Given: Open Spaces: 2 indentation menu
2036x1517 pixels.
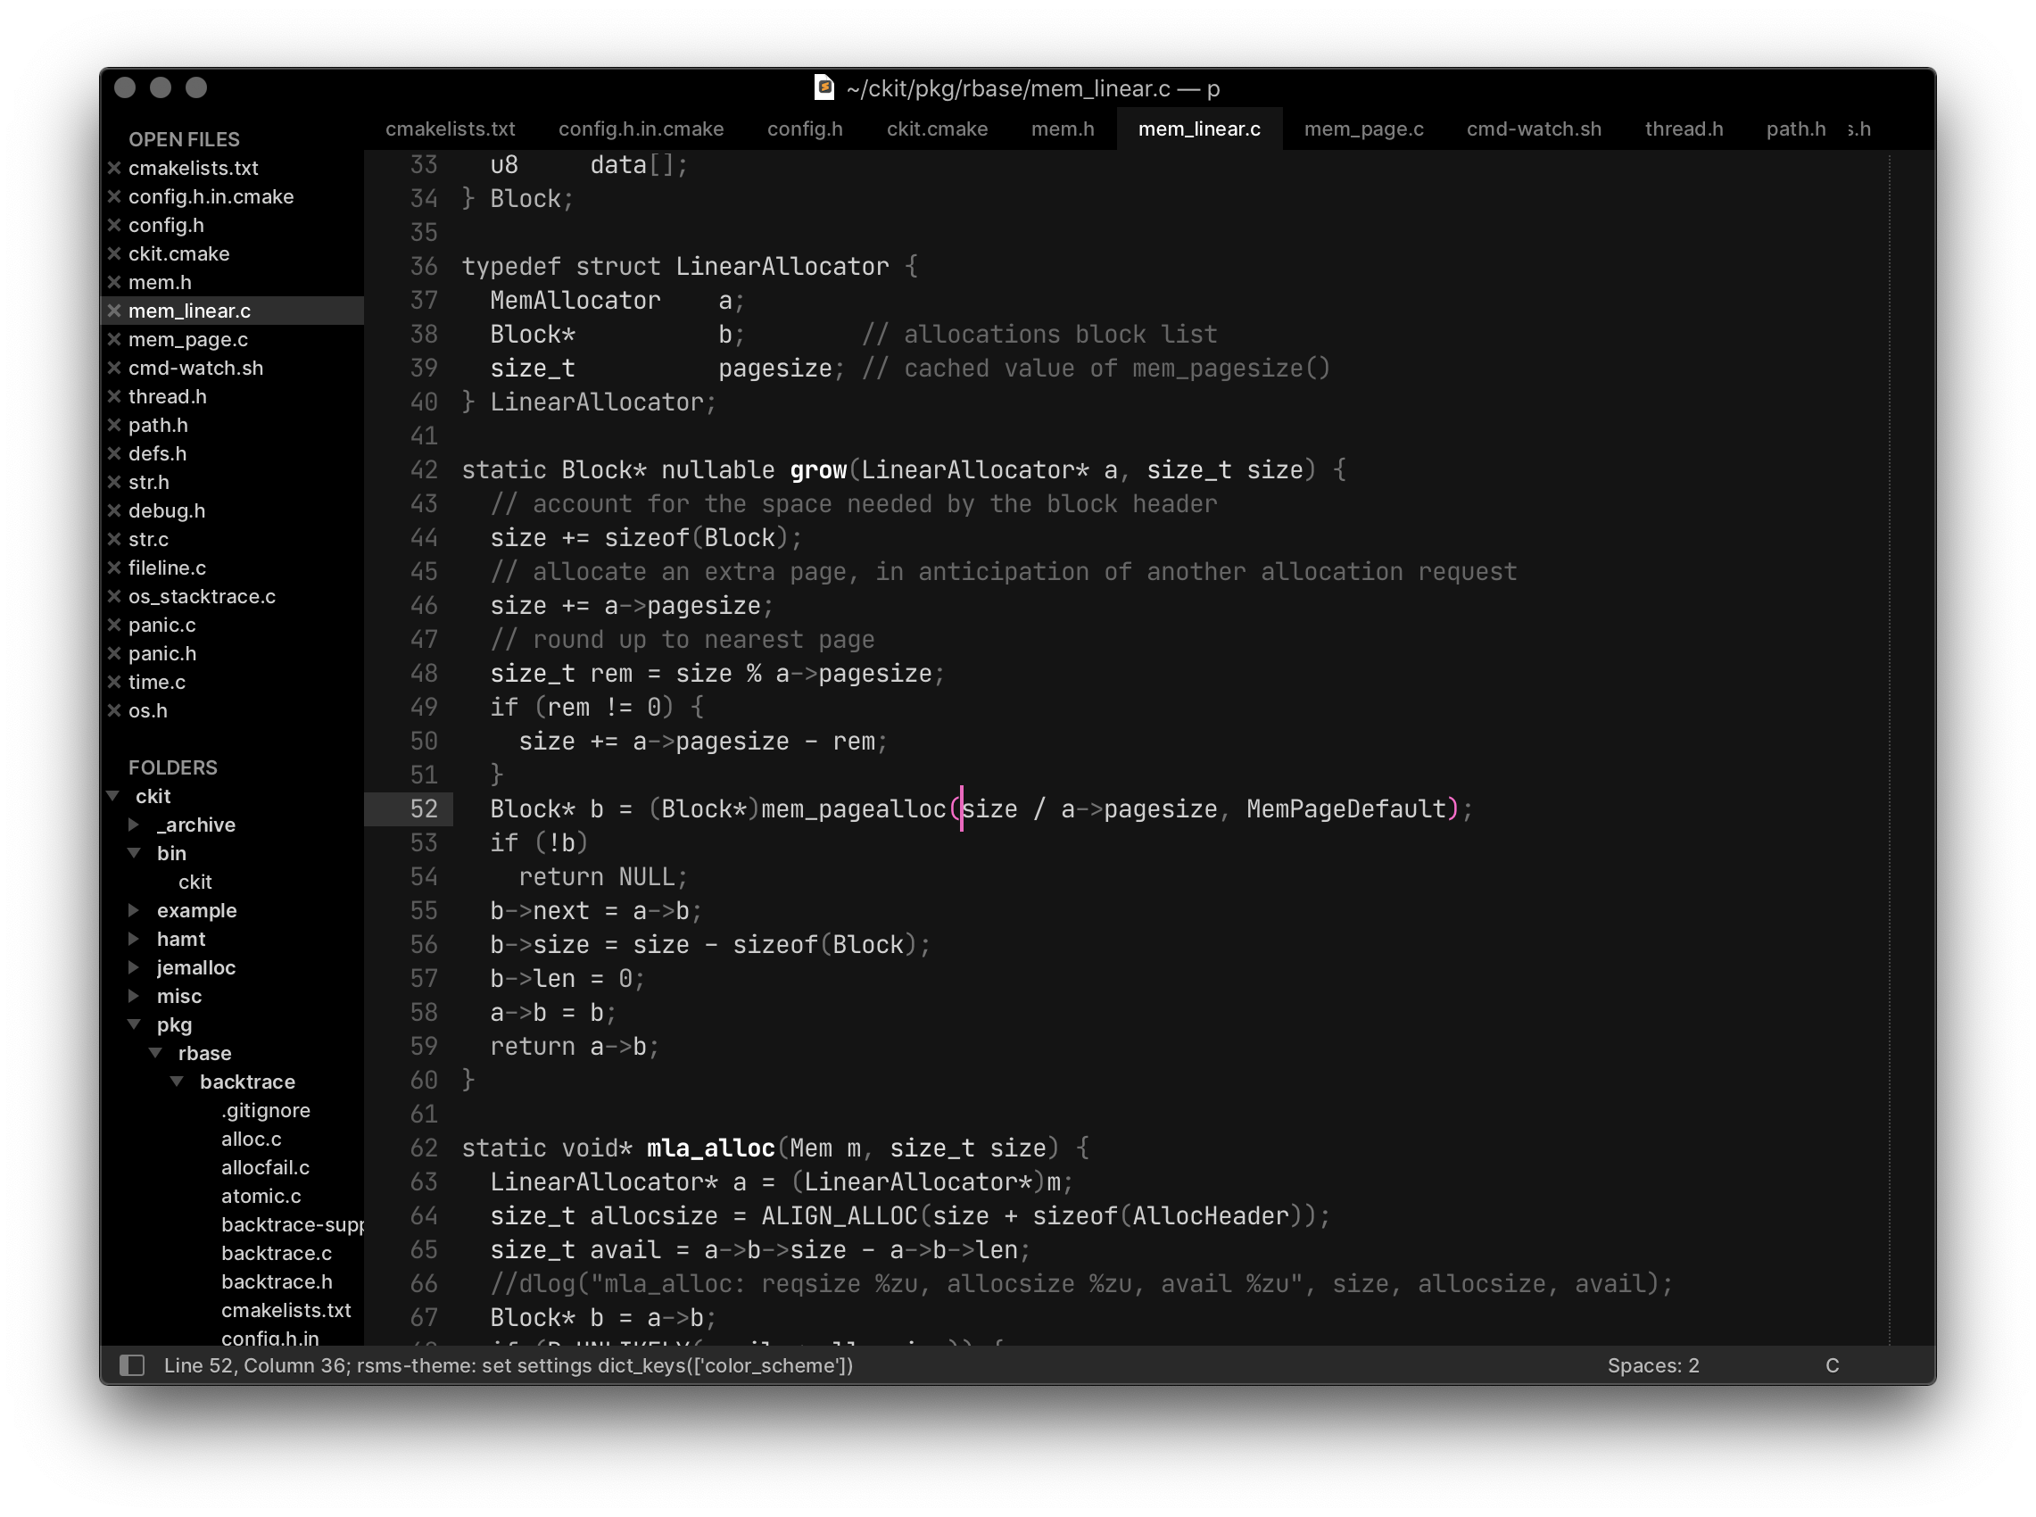Looking at the screenshot, I should pyautogui.click(x=1652, y=1365).
